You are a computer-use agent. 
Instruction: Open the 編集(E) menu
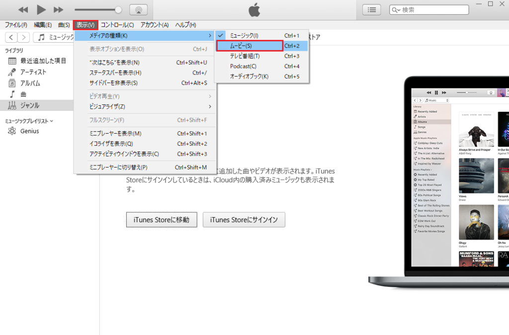click(x=43, y=25)
